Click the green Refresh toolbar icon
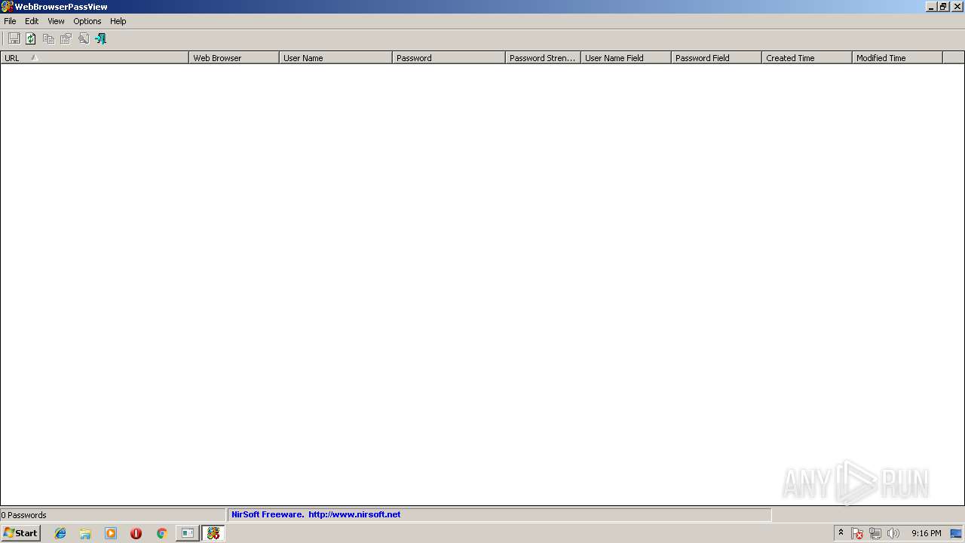965x543 pixels. (x=31, y=38)
